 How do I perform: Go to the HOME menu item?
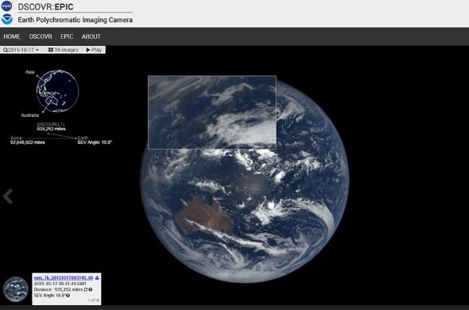click(12, 37)
